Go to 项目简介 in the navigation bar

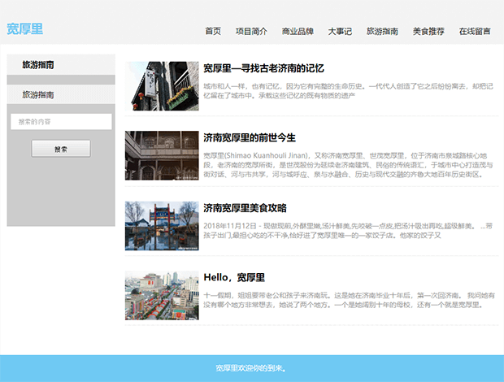point(251,32)
